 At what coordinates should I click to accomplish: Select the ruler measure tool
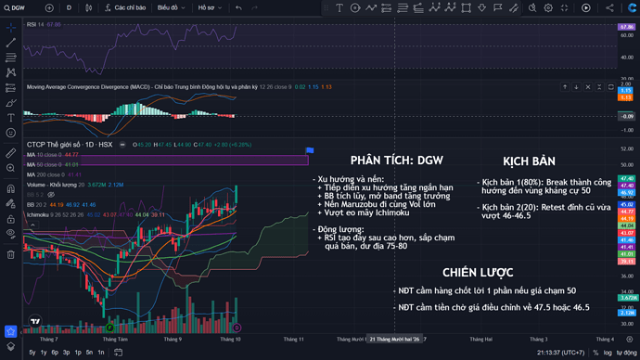(11, 153)
